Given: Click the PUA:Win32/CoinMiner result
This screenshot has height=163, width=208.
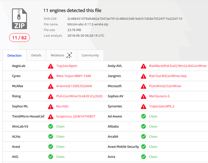Looking at the screenshot, I should [165, 86].
